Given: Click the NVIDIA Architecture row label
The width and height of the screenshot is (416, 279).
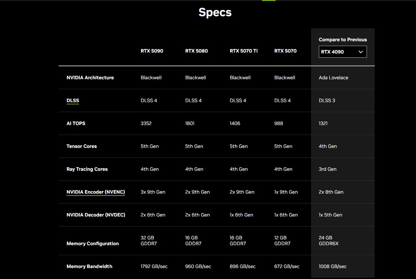Looking at the screenshot, I should [x=90, y=78].
